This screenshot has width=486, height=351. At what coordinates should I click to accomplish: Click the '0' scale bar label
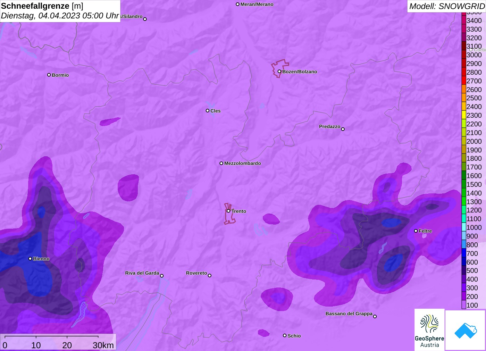pos(5,345)
